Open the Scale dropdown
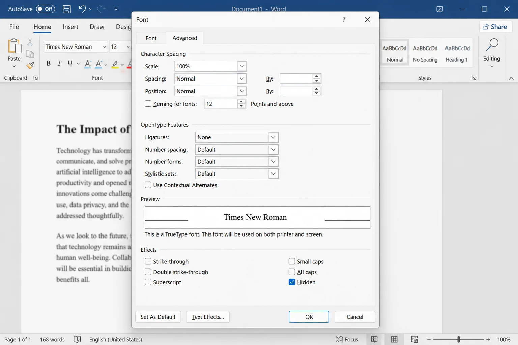This screenshot has width=518, height=345. 242,66
